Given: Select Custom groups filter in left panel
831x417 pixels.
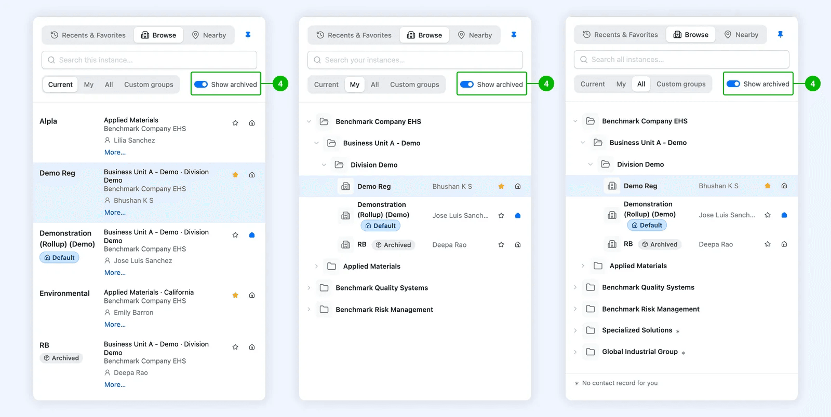Looking at the screenshot, I should coord(149,85).
